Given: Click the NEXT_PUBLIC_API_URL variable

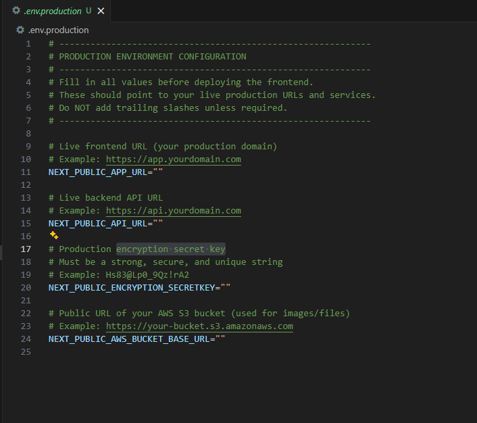Looking at the screenshot, I should click(x=98, y=224).
